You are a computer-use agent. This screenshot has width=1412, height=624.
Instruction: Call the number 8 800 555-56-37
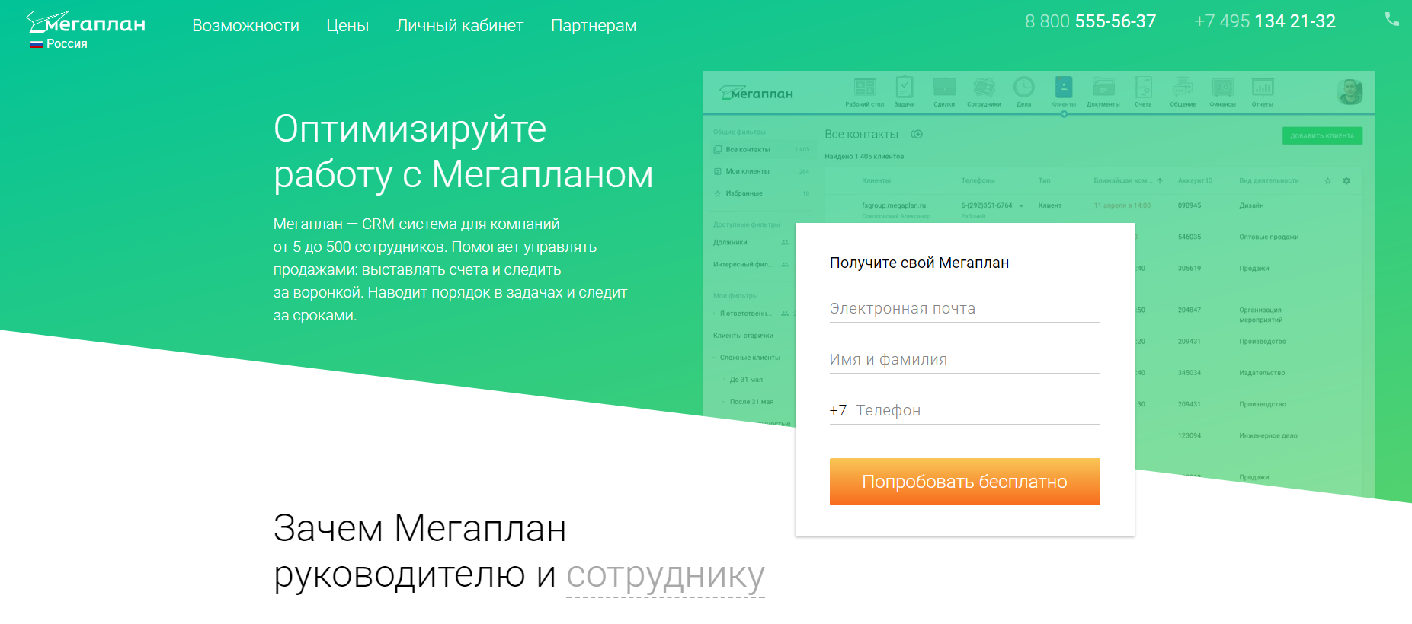[1090, 21]
